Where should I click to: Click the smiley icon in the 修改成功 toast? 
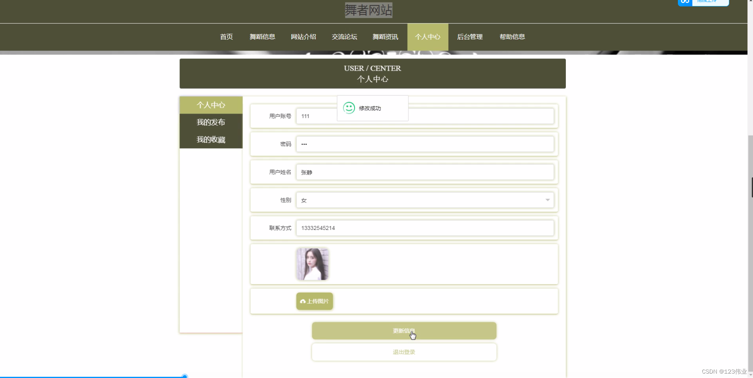349,108
